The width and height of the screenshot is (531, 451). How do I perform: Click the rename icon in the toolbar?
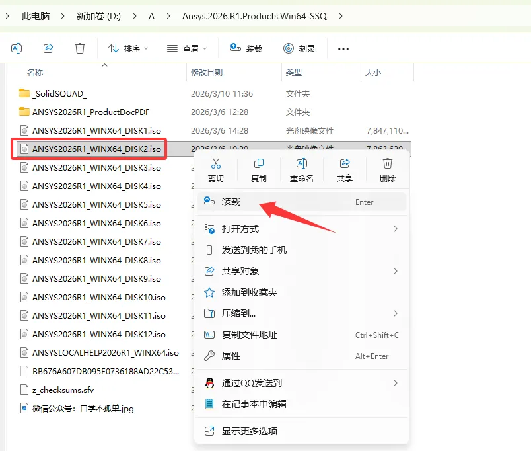tap(17, 48)
